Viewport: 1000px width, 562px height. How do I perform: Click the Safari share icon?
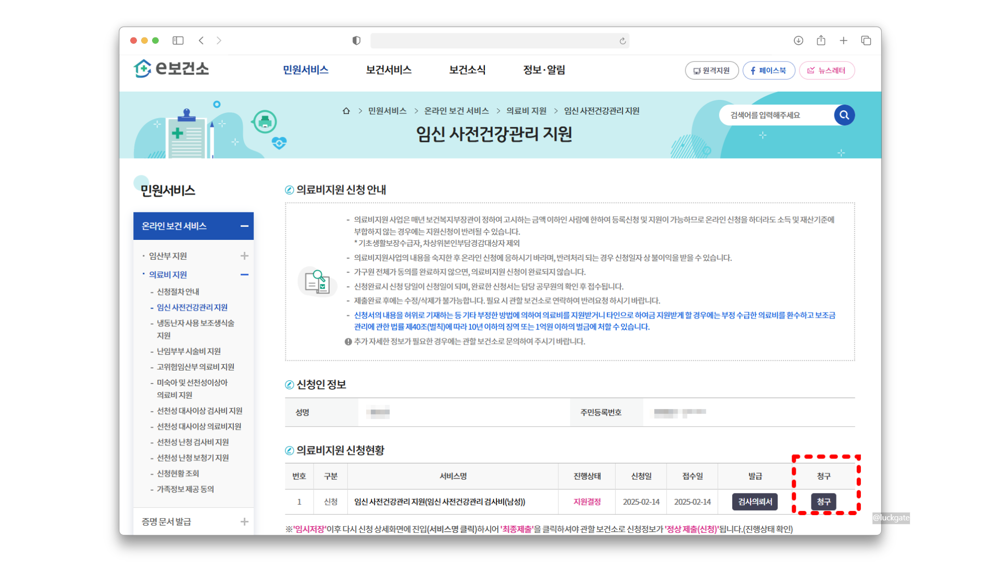[x=821, y=41]
